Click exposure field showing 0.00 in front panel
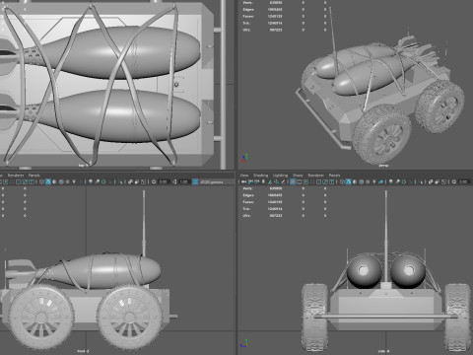Image resolution: width=473 pixels, height=355 pixels. pos(164,181)
